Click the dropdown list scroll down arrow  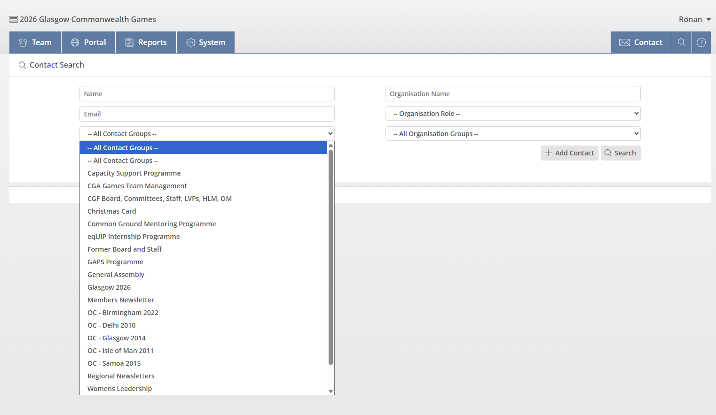click(330, 391)
